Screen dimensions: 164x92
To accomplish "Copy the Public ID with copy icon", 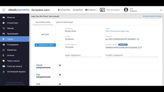I will click(x=138, y=39).
